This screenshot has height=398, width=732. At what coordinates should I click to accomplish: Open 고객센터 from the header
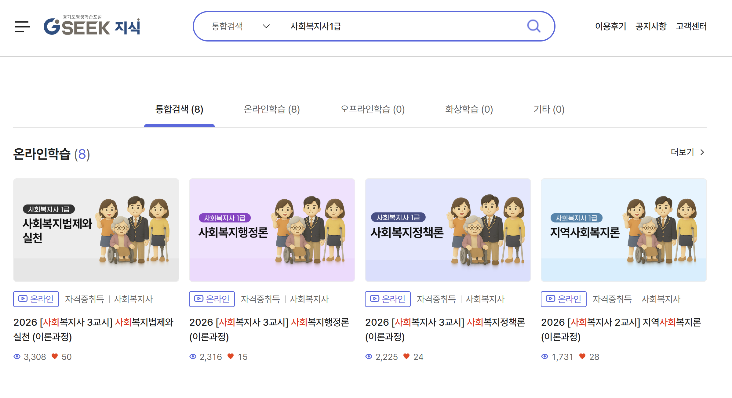[x=691, y=26]
